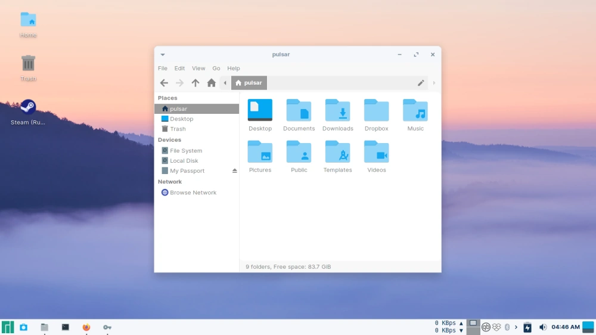The height and width of the screenshot is (335, 596).
Task: Select pulsar in the Places sidebar
Action: coord(197,108)
